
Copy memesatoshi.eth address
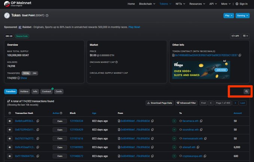pyautogui.click(x=205, y=138)
